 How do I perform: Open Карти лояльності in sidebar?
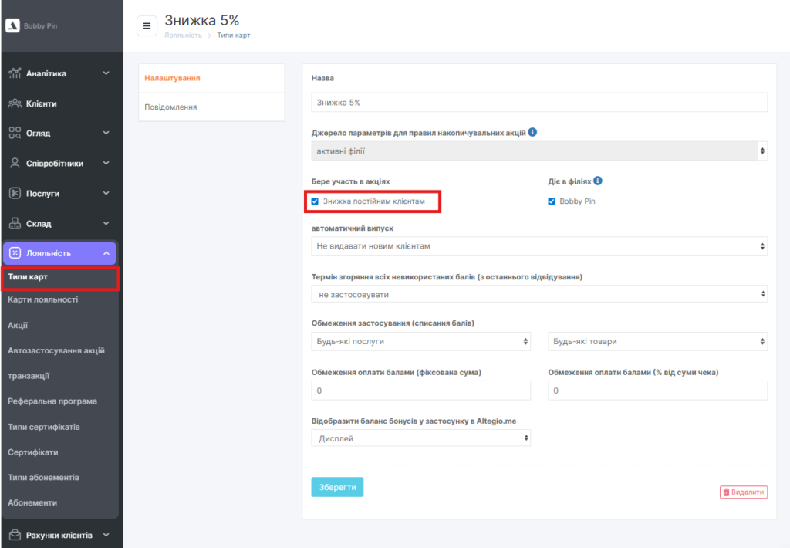point(42,299)
